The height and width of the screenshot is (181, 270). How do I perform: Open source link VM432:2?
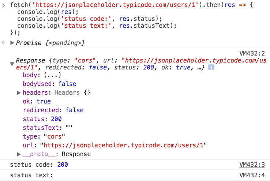tap(252, 53)
